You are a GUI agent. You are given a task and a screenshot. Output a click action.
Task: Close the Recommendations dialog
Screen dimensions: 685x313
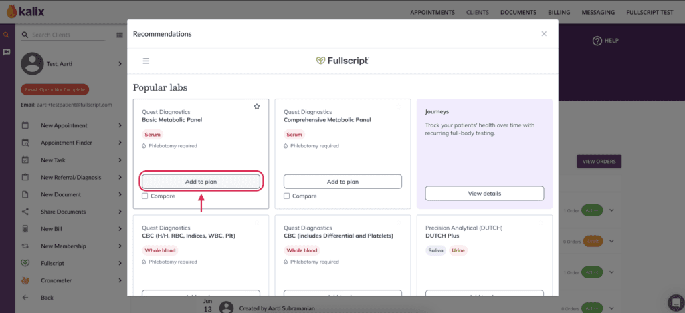click(544, 34)
